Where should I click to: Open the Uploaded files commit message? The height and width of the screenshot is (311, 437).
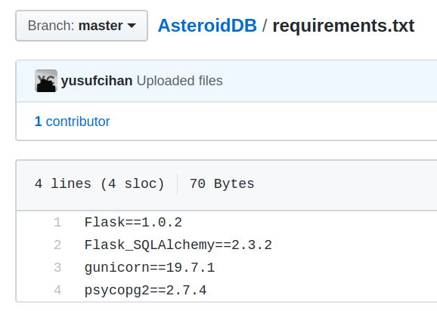180,81
